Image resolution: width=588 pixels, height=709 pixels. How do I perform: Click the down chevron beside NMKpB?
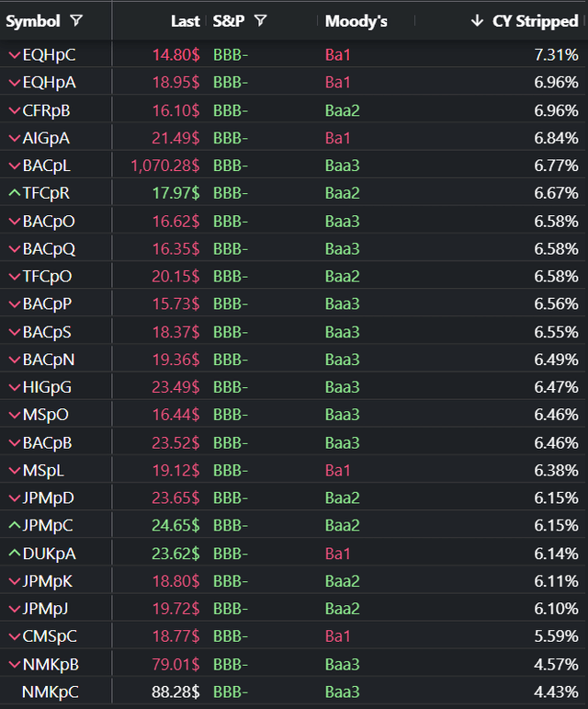13,664
